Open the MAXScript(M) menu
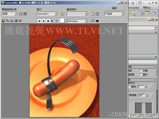Viewport: 159px width, 119px height. tap(134, 8)
